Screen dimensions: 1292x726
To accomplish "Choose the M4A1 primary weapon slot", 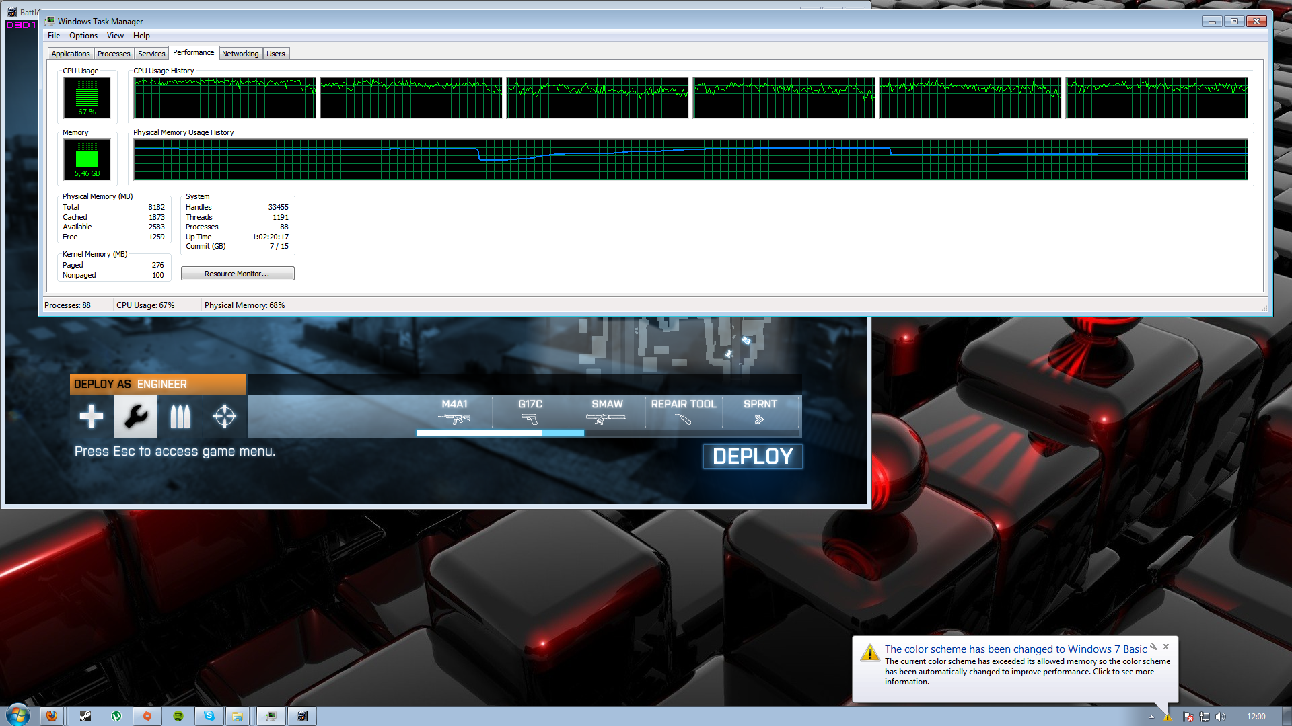I will coord(454,412).
